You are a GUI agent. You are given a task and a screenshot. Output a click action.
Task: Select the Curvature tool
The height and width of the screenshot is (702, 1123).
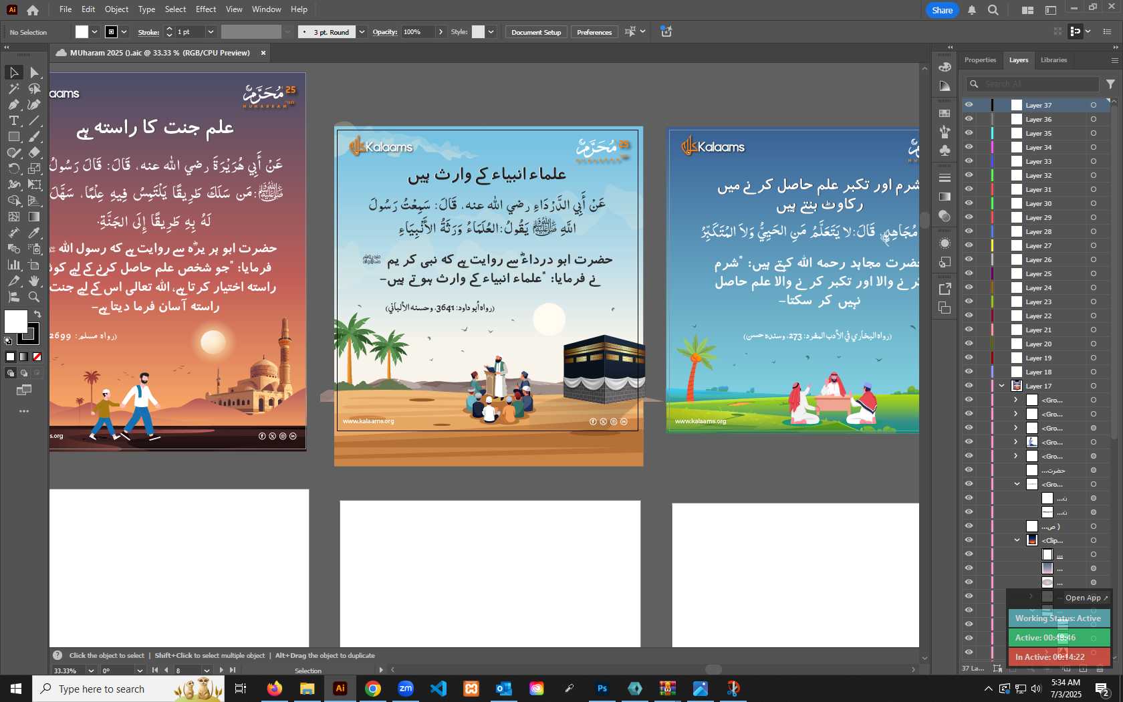34,104
